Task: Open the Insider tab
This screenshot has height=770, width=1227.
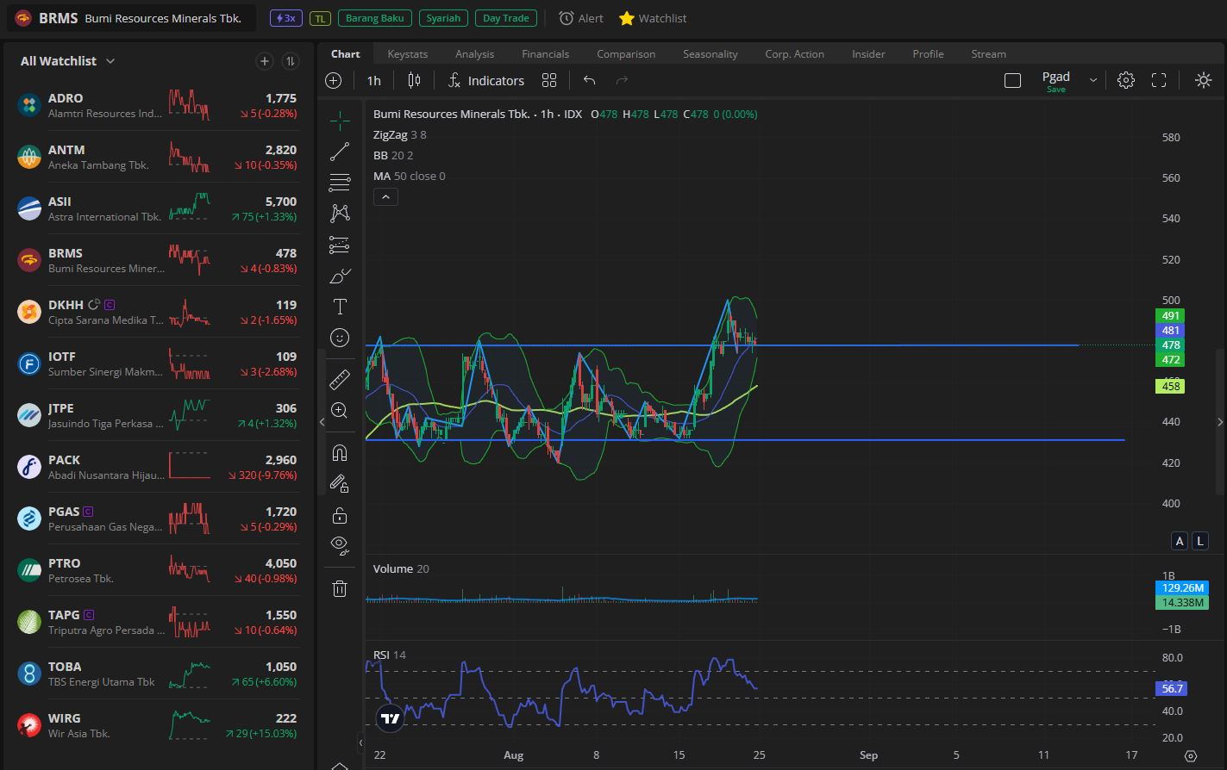Action: [868, 53]
